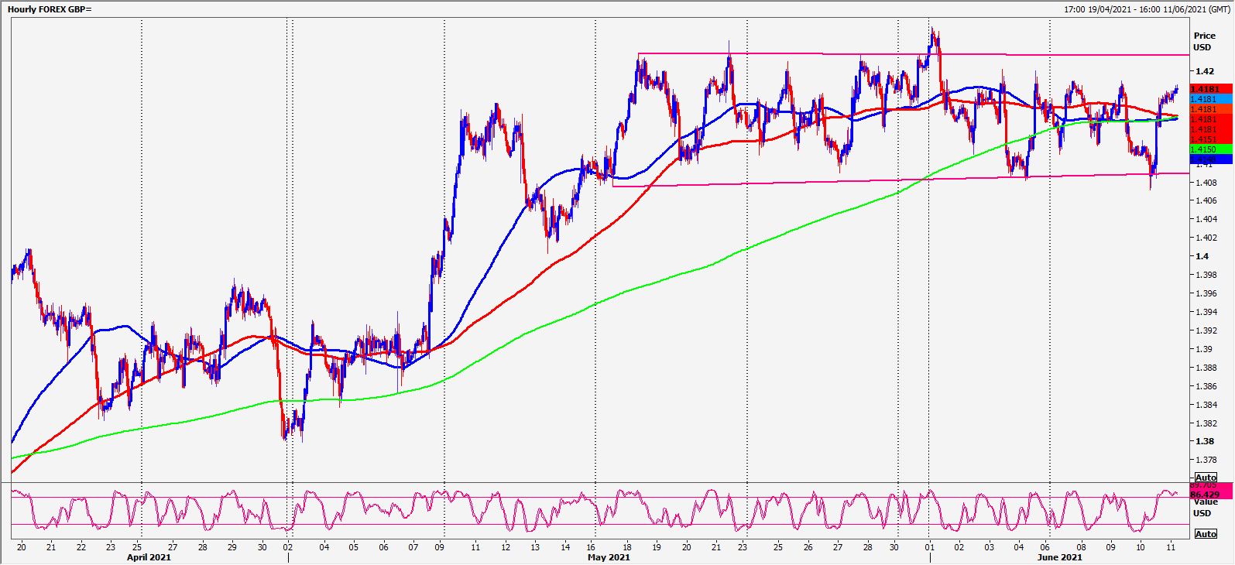The width and height of the screenshot is (1235, 565).
Task: Click the date range text in top right
Action: coord(1146,9)
